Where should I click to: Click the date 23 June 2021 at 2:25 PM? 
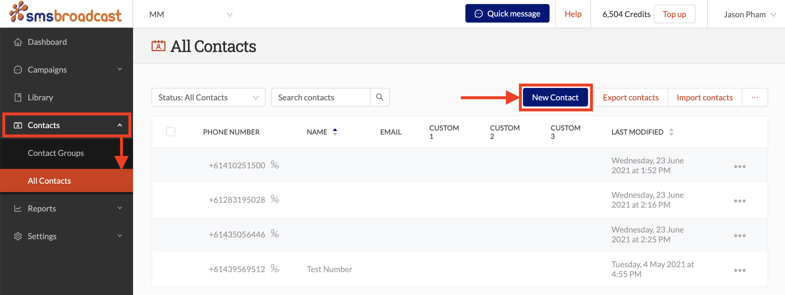coord(647,234)
